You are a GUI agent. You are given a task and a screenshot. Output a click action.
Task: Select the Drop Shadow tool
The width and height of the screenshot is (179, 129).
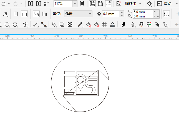tap(62, 25)
